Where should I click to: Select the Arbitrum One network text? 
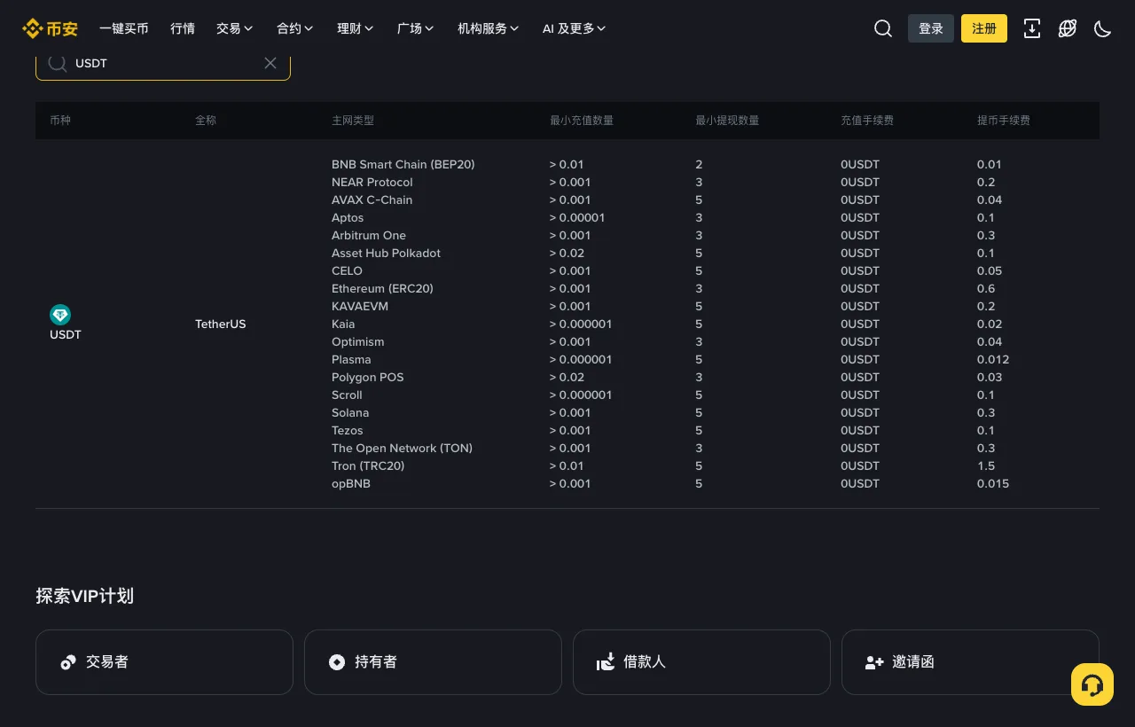(369, 235)
